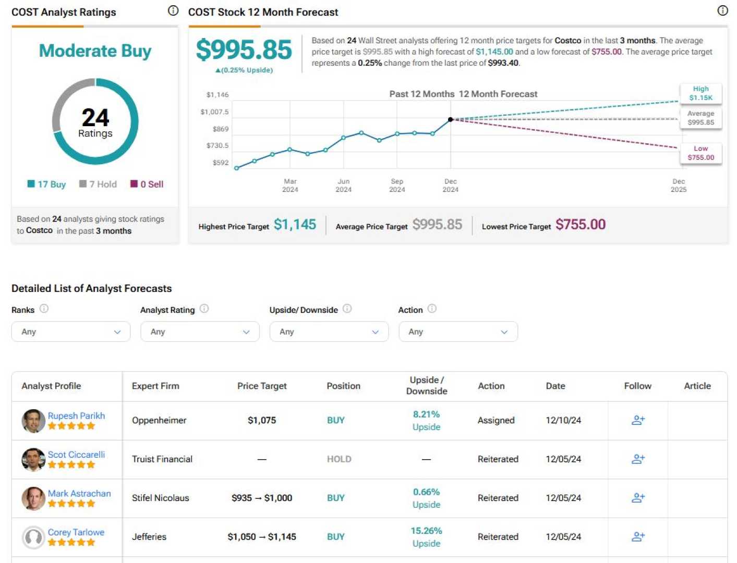Screen dimensions: 737x563
Task: Follow analyst Scot Ciccarelli
Action: click(x=638, y=459)
